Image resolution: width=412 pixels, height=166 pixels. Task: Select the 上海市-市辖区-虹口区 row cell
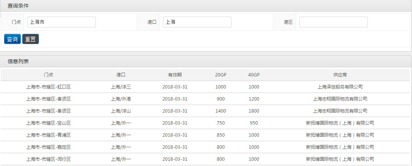point(49,87)
